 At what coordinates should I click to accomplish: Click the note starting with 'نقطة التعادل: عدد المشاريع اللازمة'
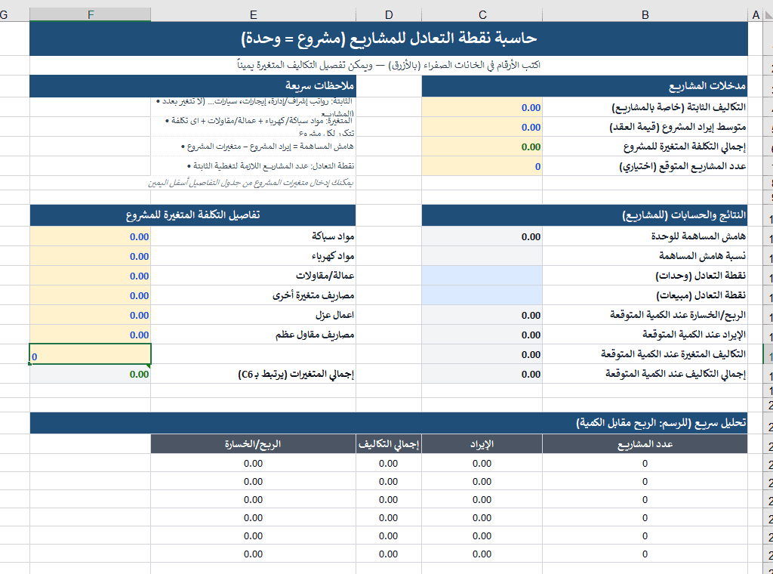tap(271, 166)
